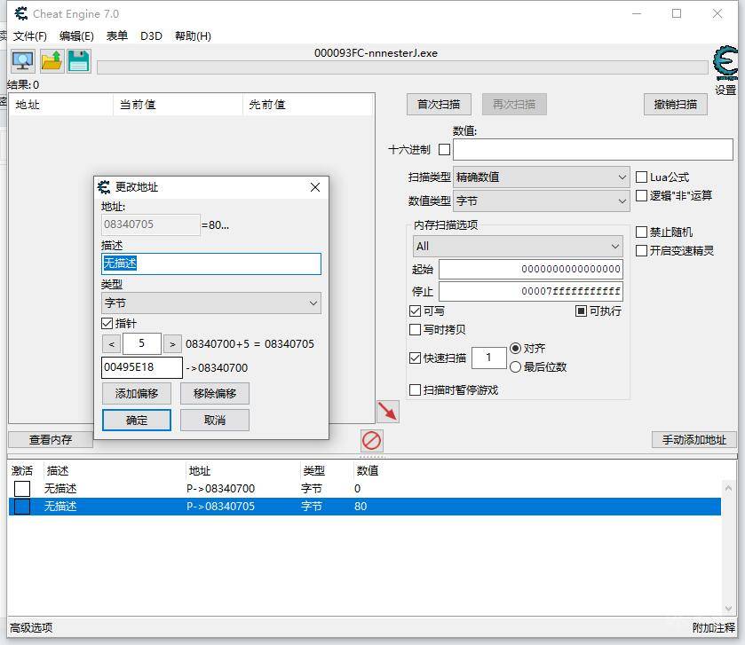
Task: Open the 帮助(H) menu
Action: click(x=193, y=36)
